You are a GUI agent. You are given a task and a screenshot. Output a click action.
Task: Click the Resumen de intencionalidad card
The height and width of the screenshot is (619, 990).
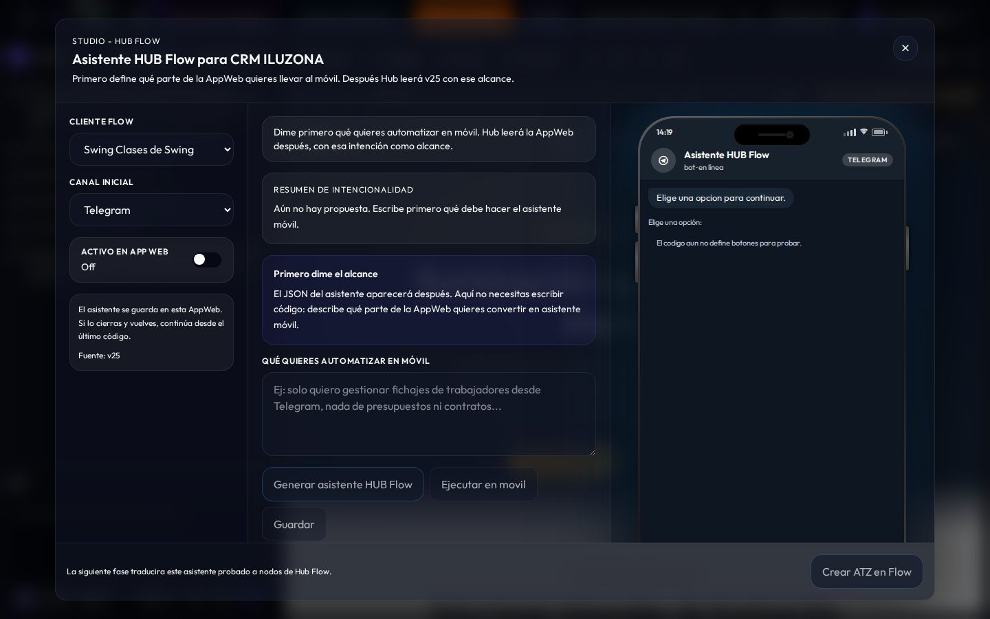pos(428,208)
